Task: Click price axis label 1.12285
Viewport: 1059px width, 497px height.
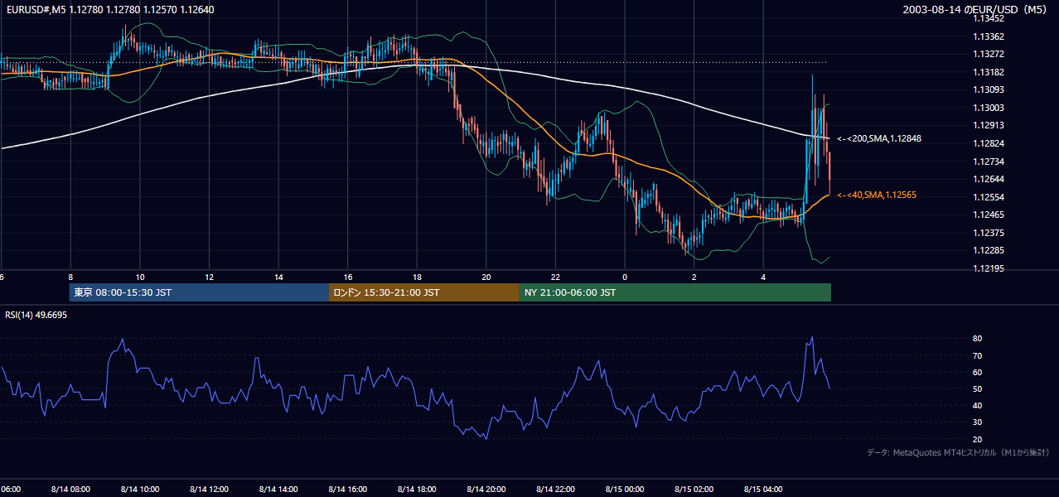Action: pos(989,250)
